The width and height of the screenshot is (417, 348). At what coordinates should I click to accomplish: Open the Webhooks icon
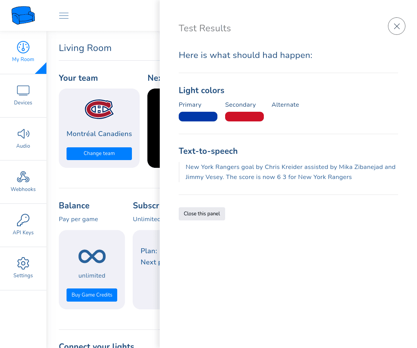(x=23, y=177)
